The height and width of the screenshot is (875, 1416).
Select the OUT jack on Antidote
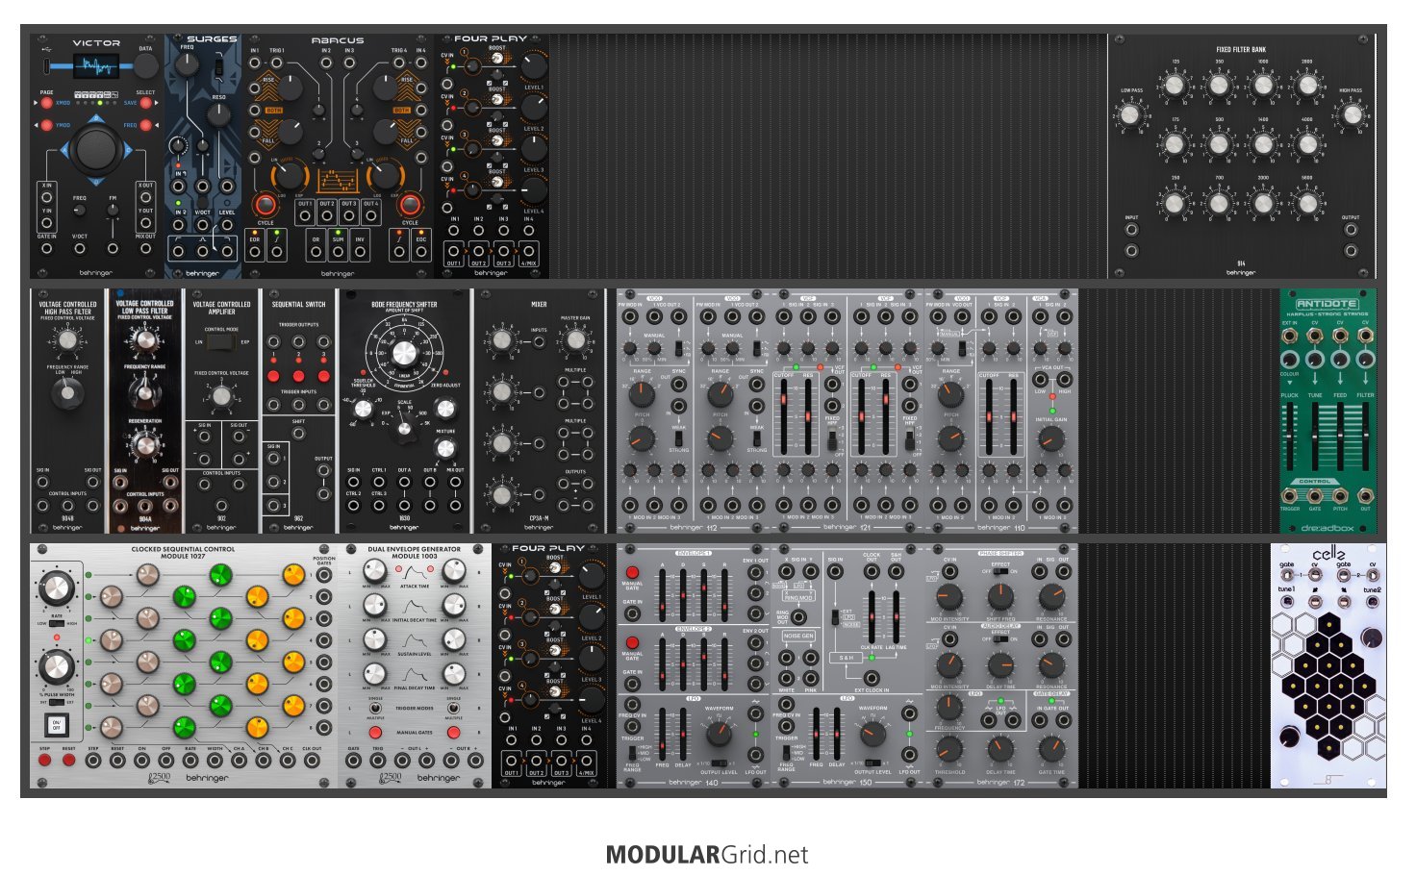click(x=1365, y=496)
